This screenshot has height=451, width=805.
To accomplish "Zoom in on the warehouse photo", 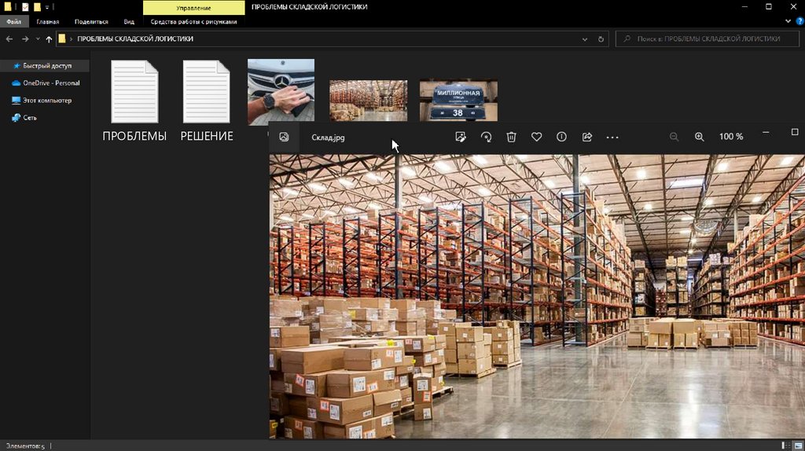I will [x=699, y=137].
